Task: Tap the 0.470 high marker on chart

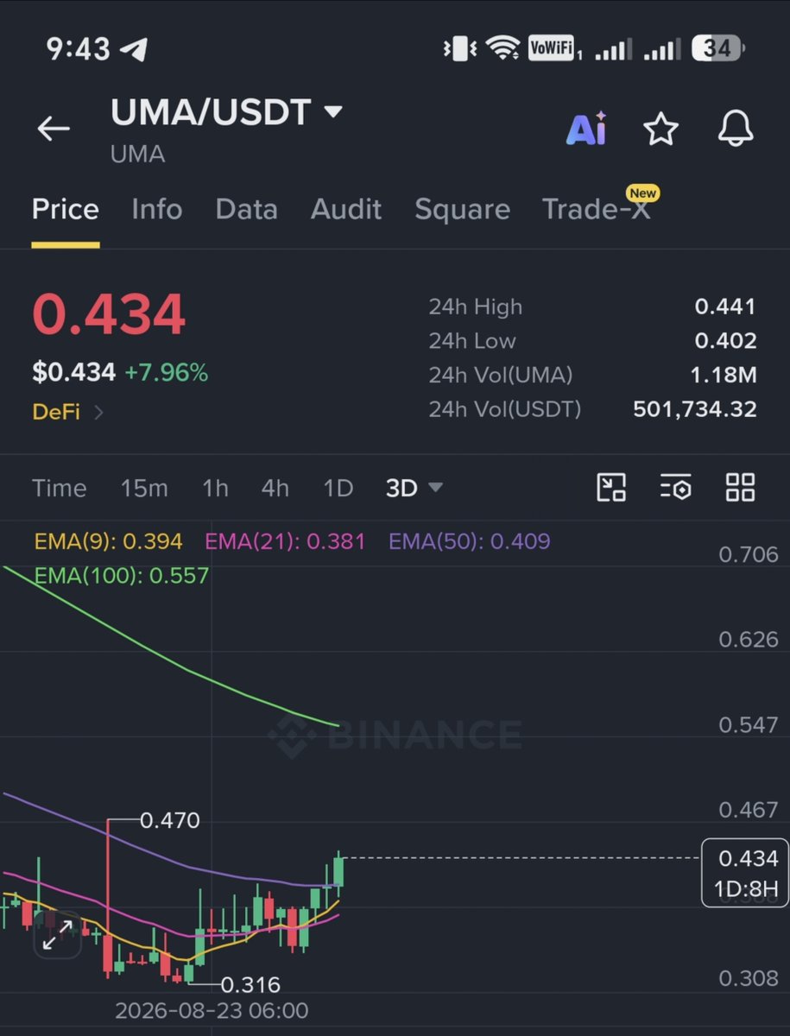Action: [x=170, y=820]
